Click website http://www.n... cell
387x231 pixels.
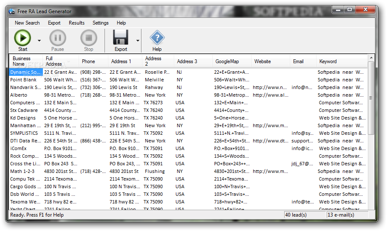(270, 87)
